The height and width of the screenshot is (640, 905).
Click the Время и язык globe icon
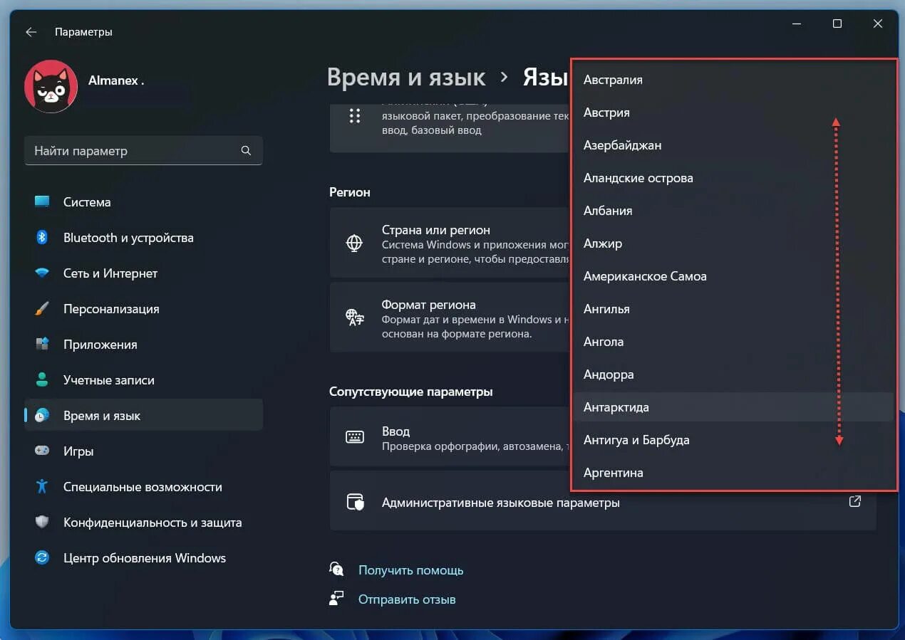42,416
